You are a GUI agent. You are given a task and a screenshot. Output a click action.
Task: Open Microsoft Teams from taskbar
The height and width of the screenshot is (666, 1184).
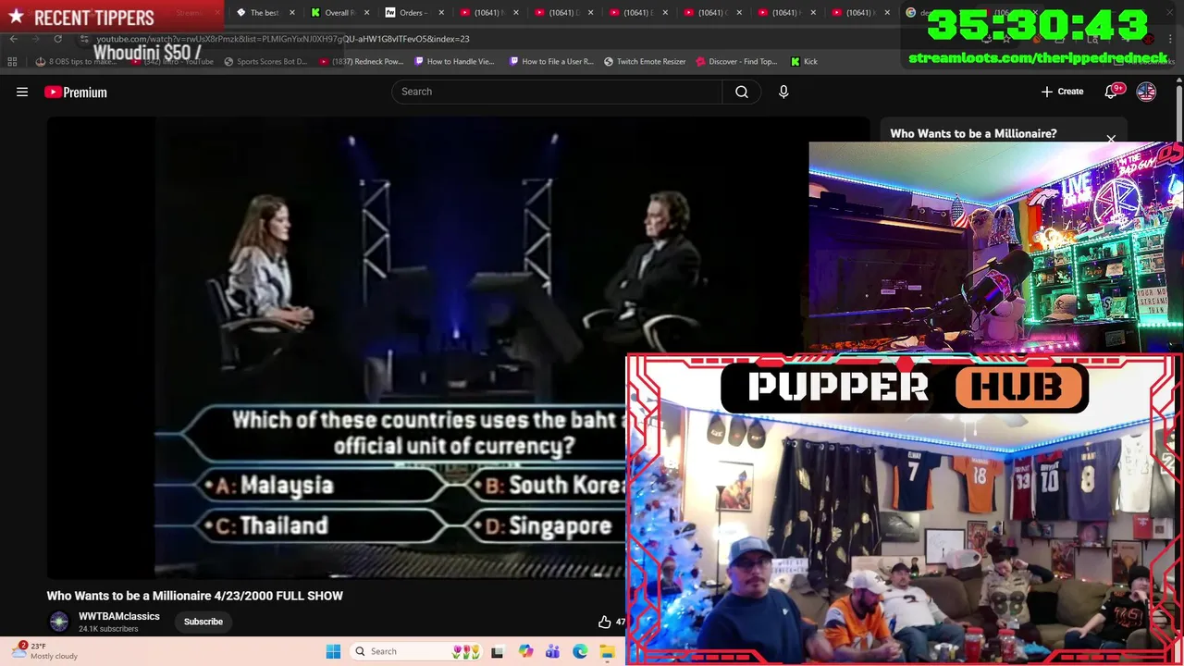coord(552,651)
